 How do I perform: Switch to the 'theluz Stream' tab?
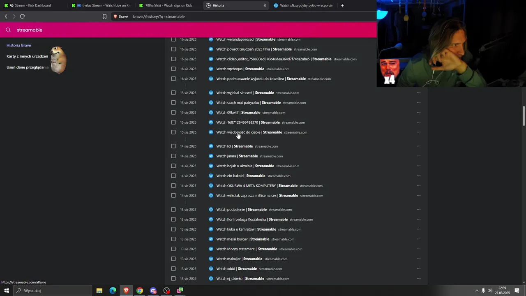point(102,5)
